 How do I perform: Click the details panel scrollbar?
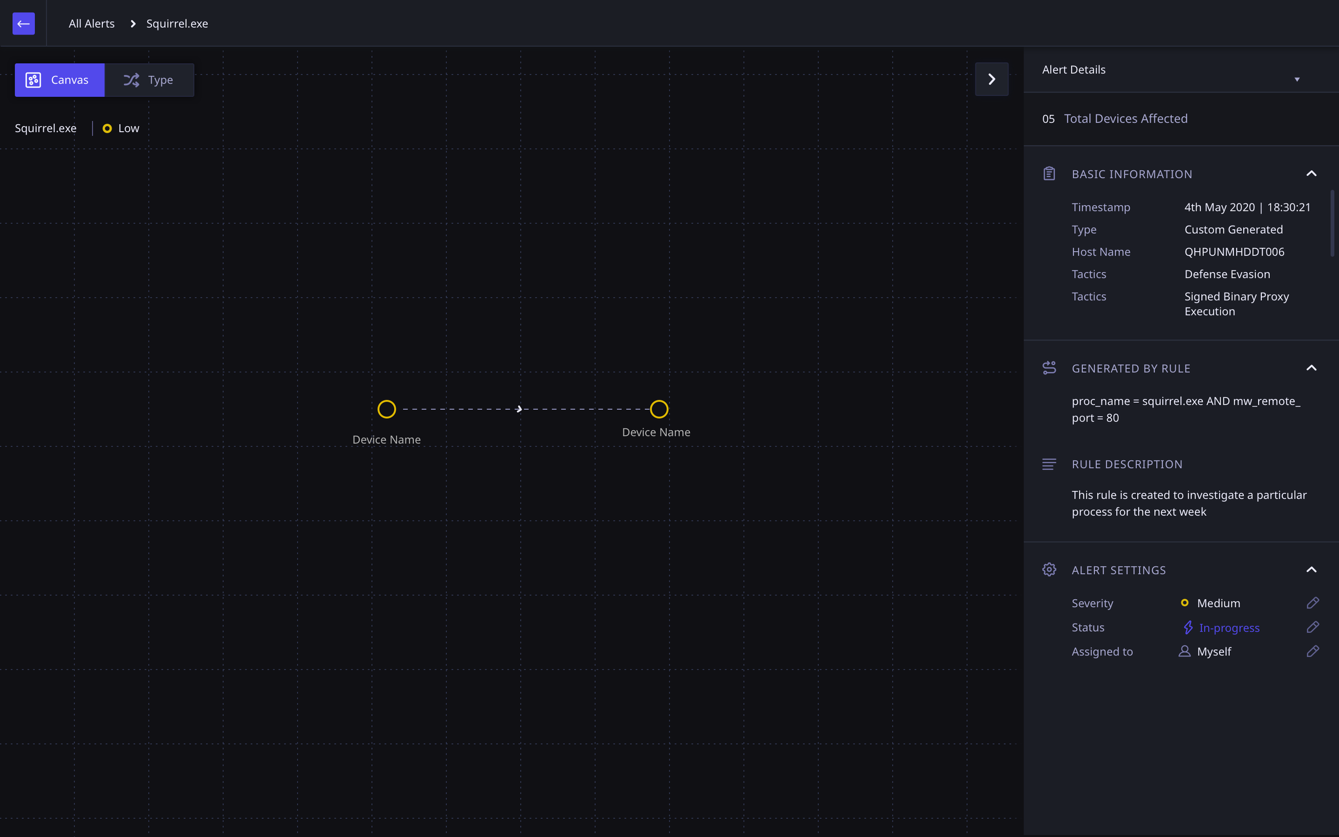(1332, 223)
